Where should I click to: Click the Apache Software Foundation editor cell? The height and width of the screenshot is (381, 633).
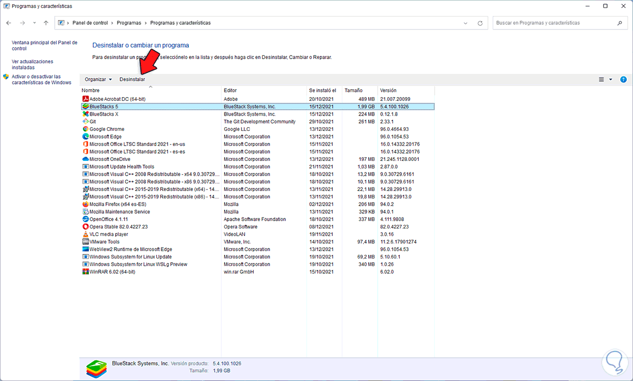[255, 219]
